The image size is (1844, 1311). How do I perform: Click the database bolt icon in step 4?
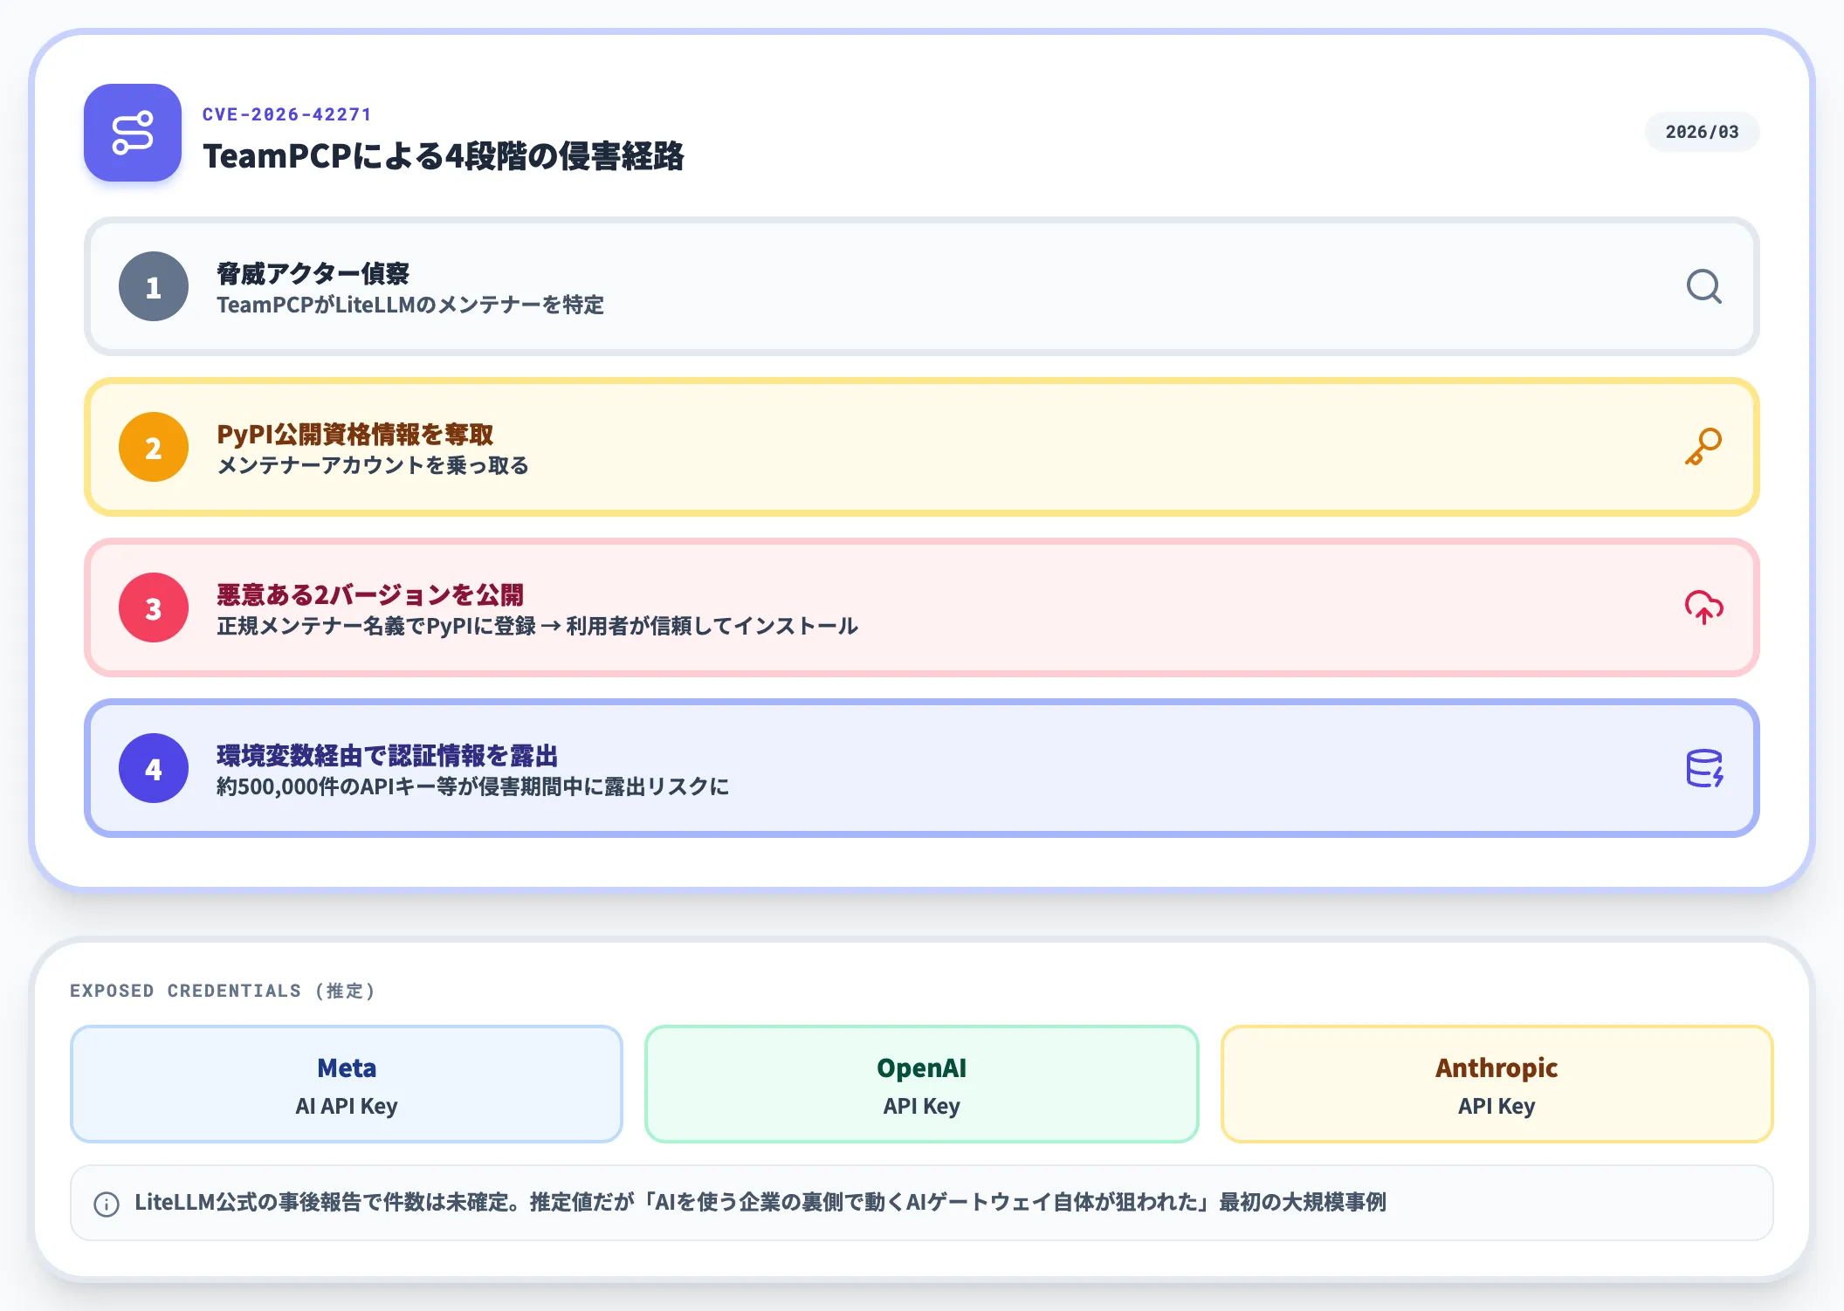click(1703, 768)
